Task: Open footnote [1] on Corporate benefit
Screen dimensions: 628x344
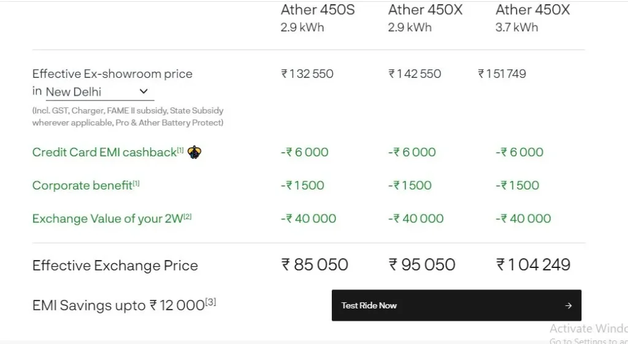Action: click(x=136, y=183)
